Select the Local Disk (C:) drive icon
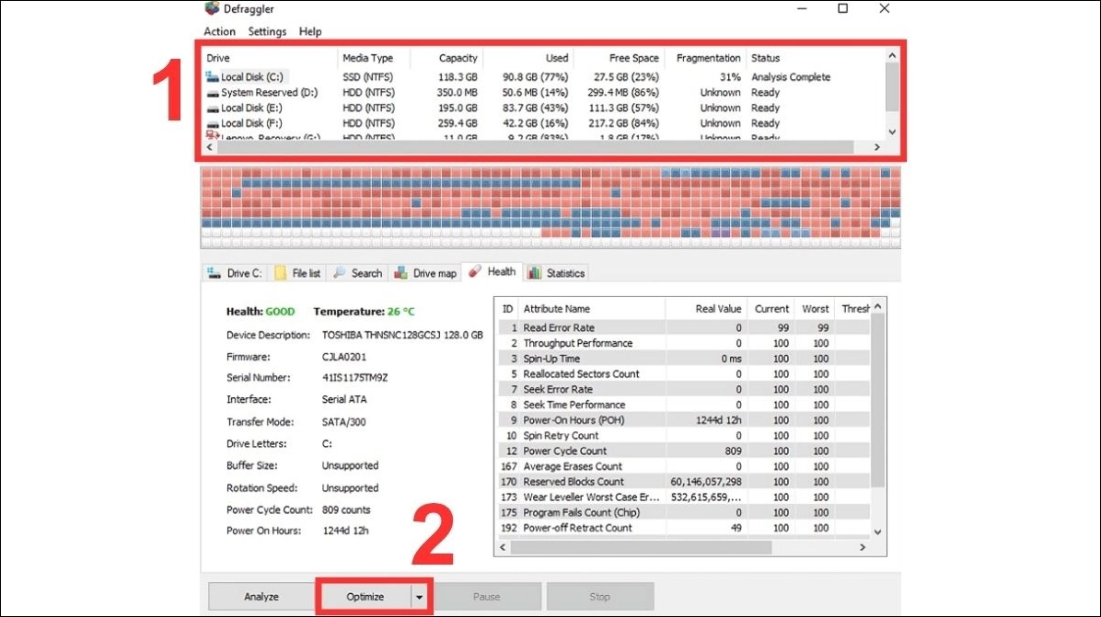Screen dimensions: 1101x617 (212, 76)
